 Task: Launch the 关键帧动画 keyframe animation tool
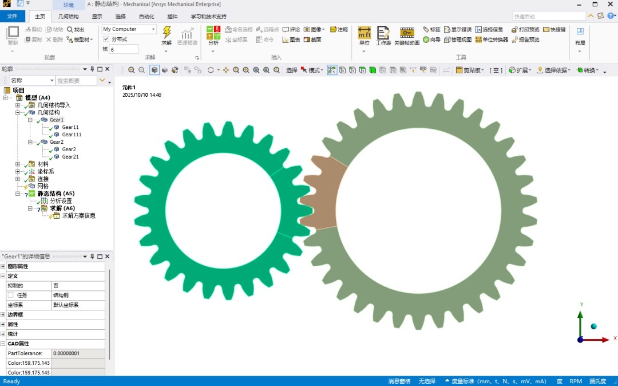point(407,34)
